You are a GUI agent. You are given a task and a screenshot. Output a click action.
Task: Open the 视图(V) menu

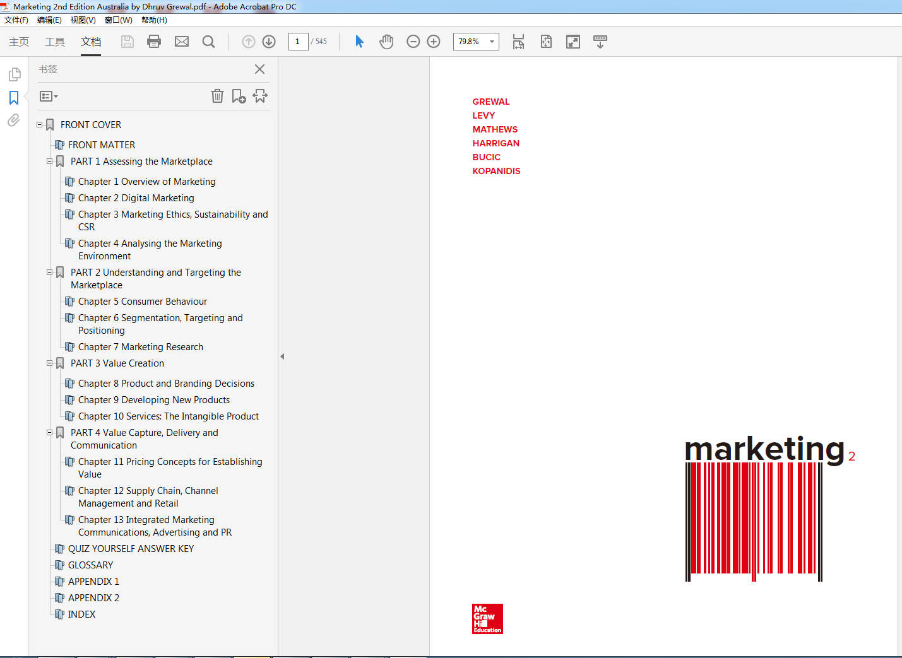pyautogui.click(x=83, y=20)
